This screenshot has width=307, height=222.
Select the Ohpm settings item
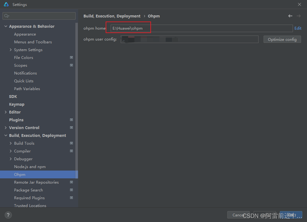pos(39,174)
